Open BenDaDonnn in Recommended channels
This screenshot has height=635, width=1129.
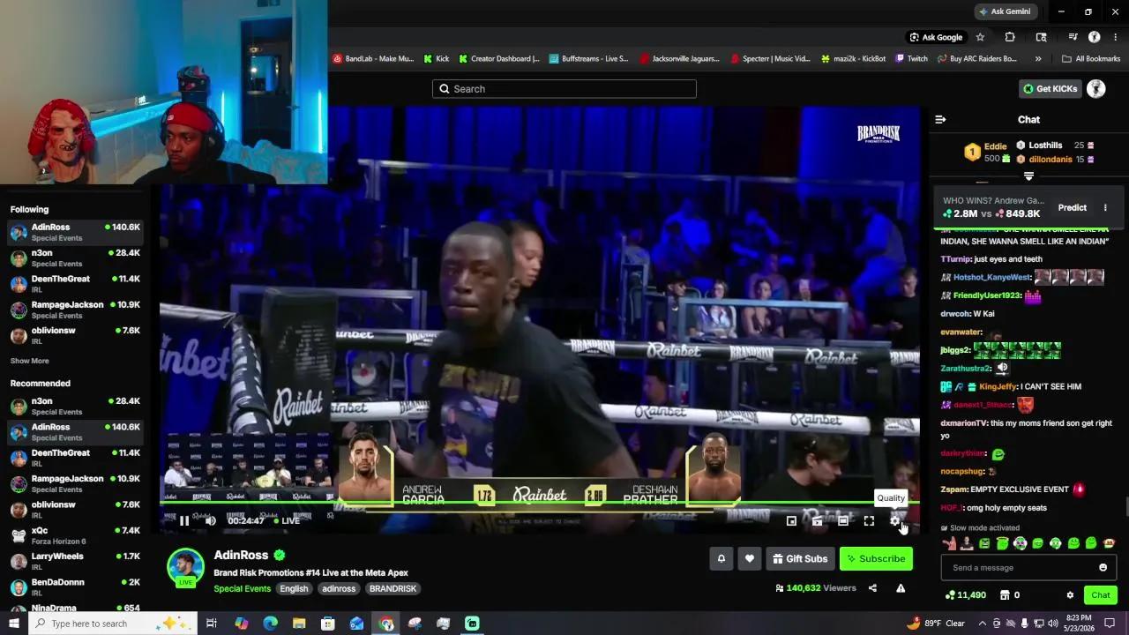tap(75, 586)
